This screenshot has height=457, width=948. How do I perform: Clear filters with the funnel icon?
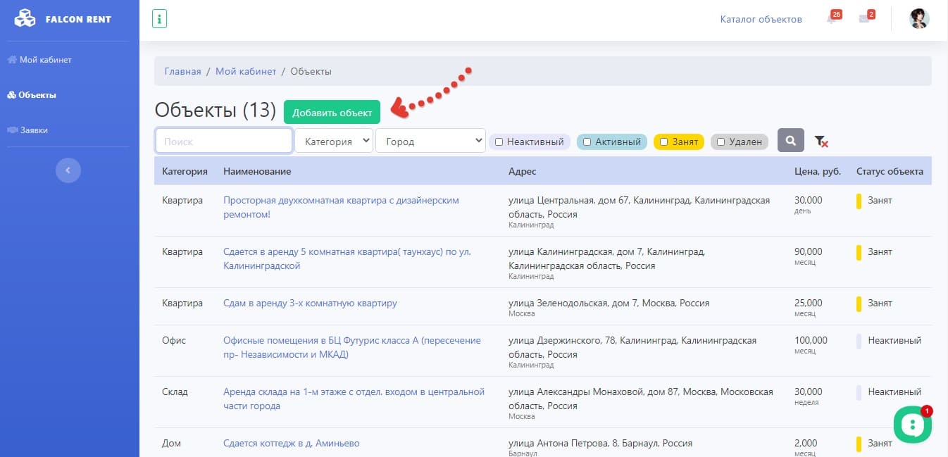coord(821,142)
